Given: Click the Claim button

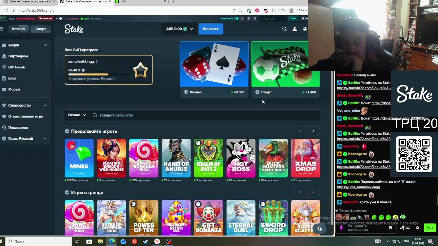Looking at the screenshot, I should coord(293,18).
